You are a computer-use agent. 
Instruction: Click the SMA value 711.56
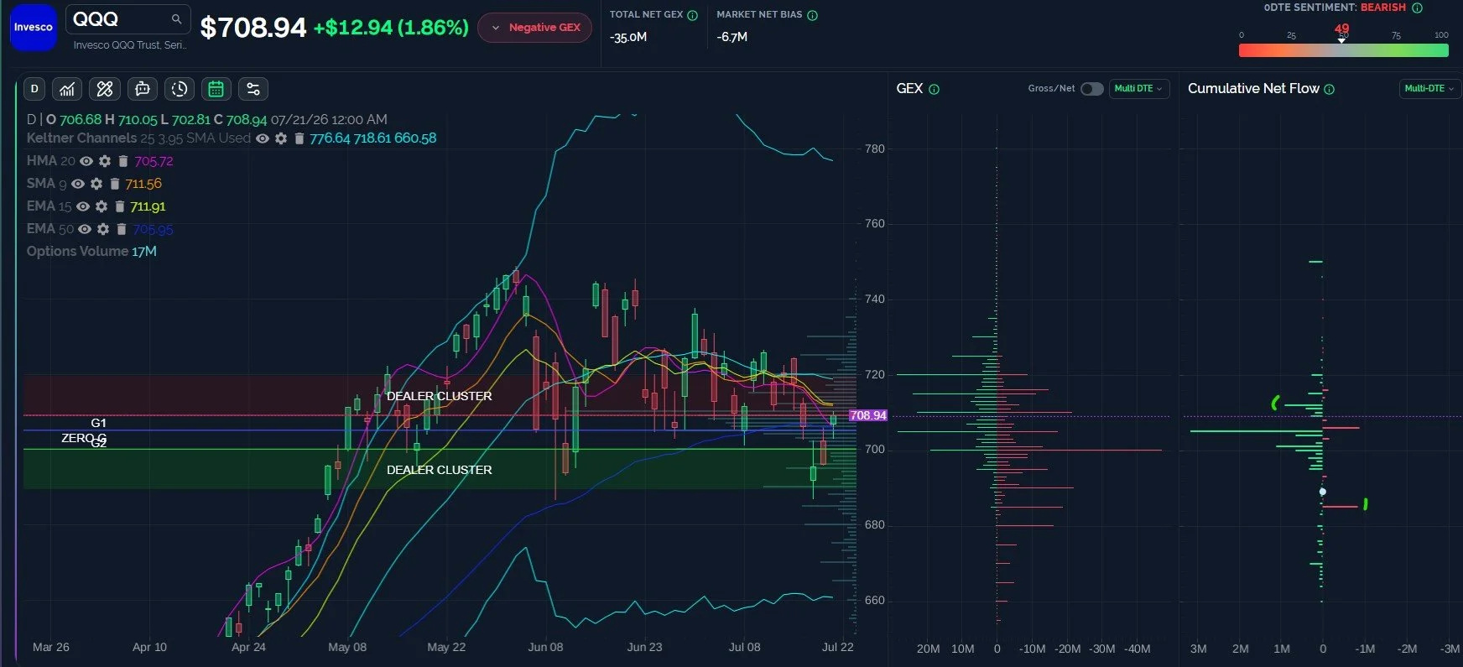point(143,184)
